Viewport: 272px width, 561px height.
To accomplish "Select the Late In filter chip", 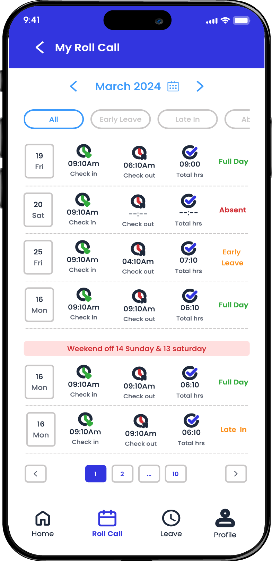I will pyautogui.click(x=187, y=119).
